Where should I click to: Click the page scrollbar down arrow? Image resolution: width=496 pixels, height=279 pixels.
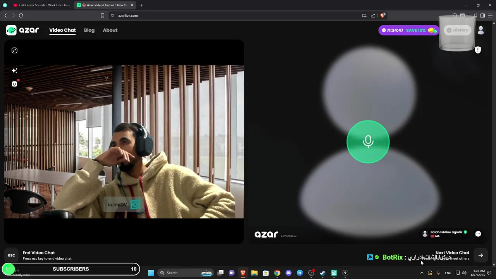(494, 265)
